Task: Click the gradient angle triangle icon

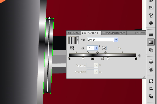Action: [83, 48]
